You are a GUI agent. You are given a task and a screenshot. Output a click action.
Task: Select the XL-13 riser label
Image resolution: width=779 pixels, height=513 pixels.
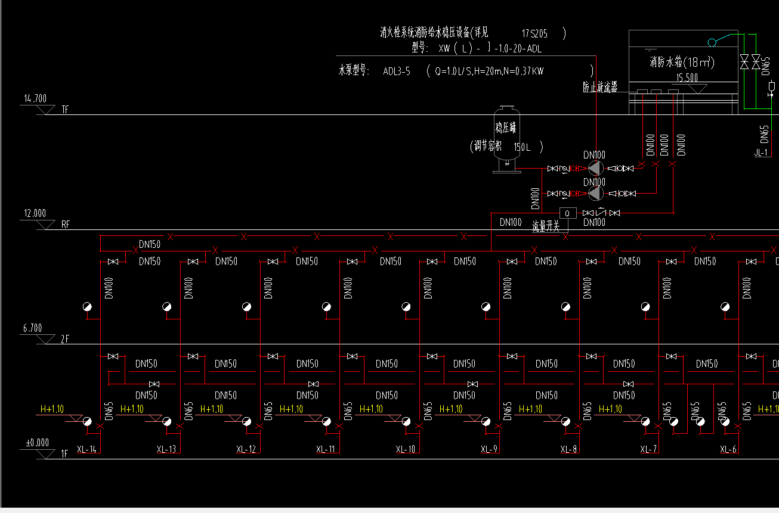click(x=166, y=449)
